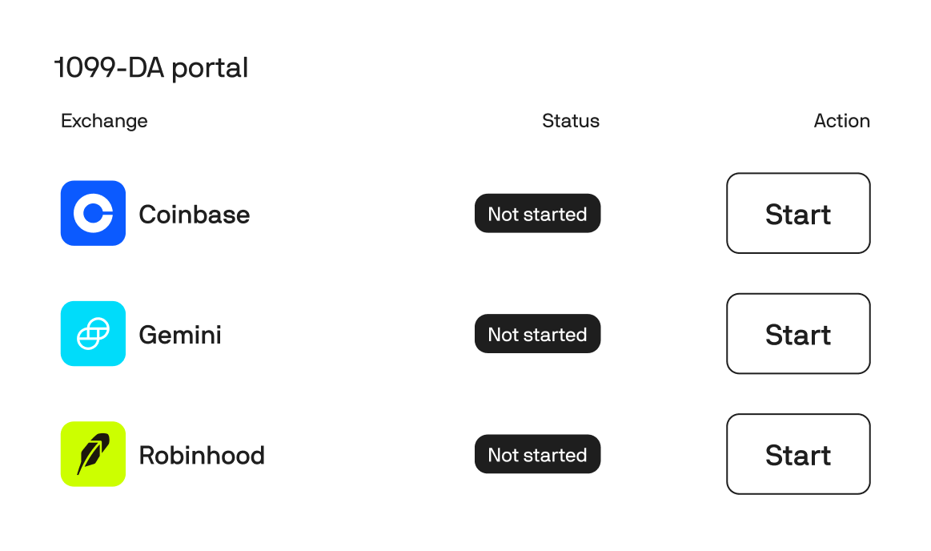Click the cyan Gemini logo icon
The width and height of the screenshot is (931, 551).
click(93, 333)
